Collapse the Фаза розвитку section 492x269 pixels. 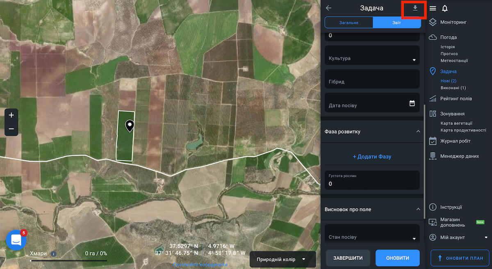(x=418, y=132)
